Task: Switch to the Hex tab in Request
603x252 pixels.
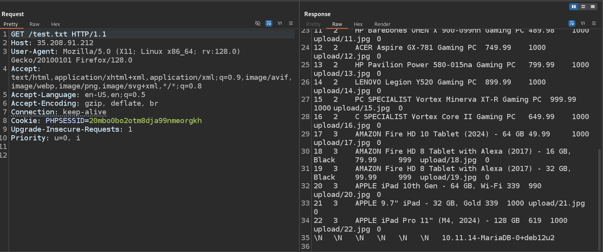Action: (56, 24)
